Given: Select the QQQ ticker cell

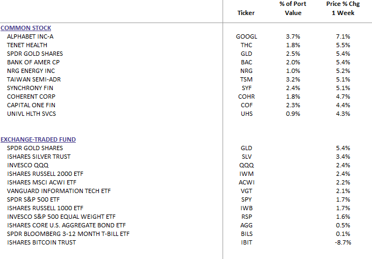Looking at the screenshot, I should point(246,165).
